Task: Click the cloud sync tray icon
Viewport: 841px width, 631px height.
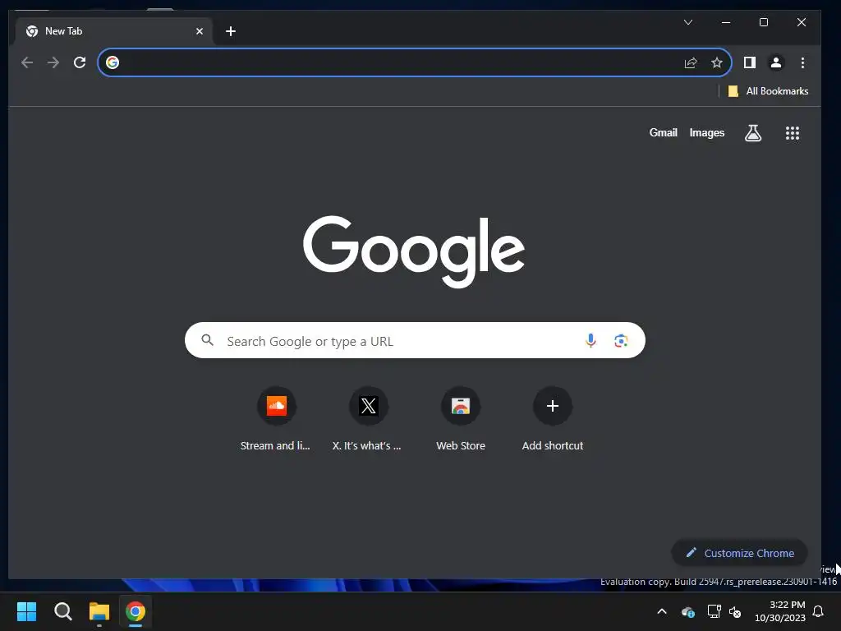Action: coord(687,611)
